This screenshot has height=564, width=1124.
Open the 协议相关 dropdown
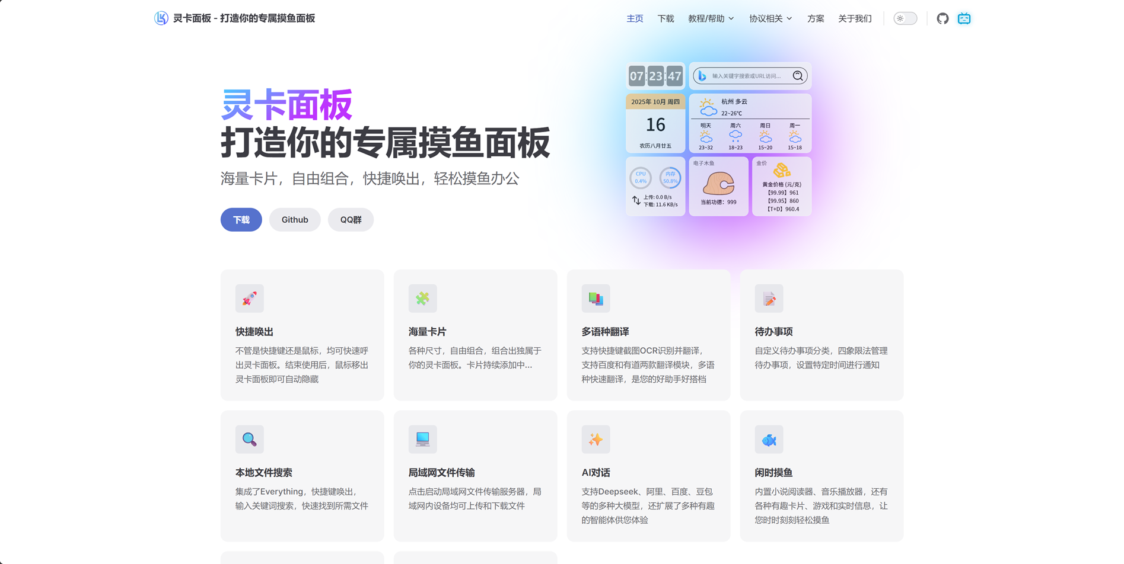pos(769,18)
